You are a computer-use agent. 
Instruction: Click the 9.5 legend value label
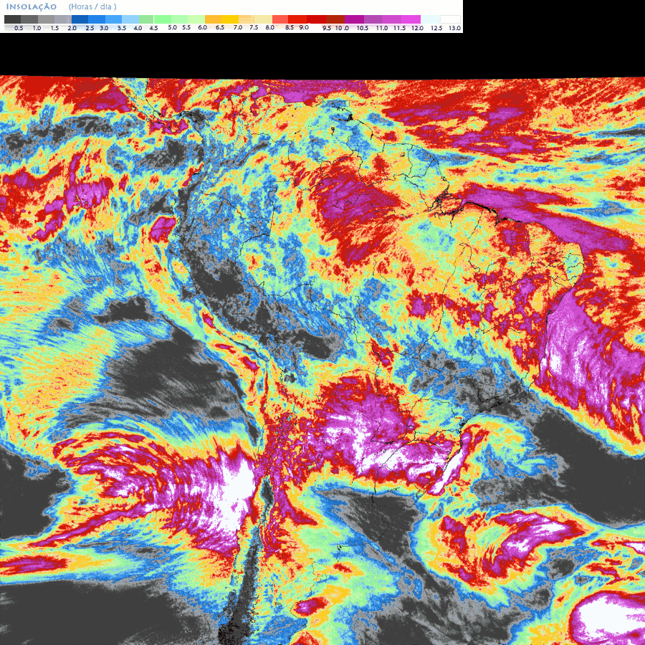coord(327,28)
